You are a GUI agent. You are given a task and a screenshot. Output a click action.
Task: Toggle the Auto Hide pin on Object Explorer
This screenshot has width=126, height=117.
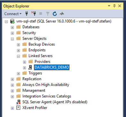[x=114, y=6]
